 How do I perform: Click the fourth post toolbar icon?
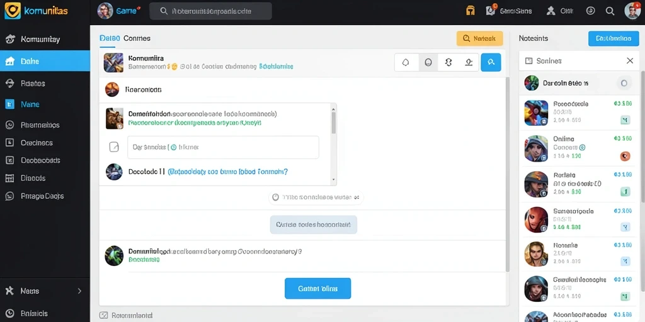point(469,62)
